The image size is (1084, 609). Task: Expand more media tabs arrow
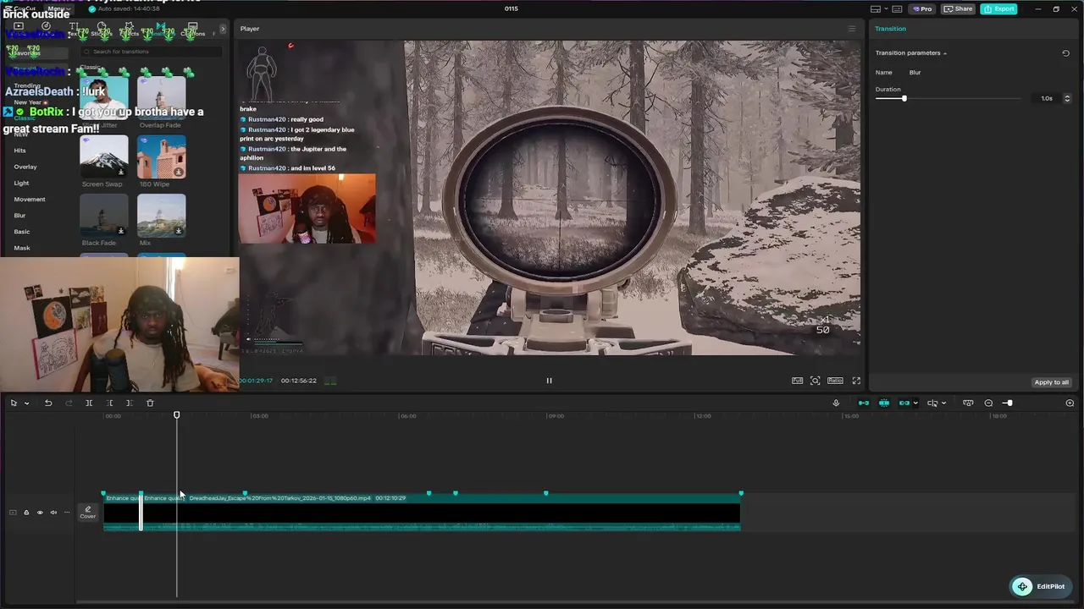[x=223, y=30]
